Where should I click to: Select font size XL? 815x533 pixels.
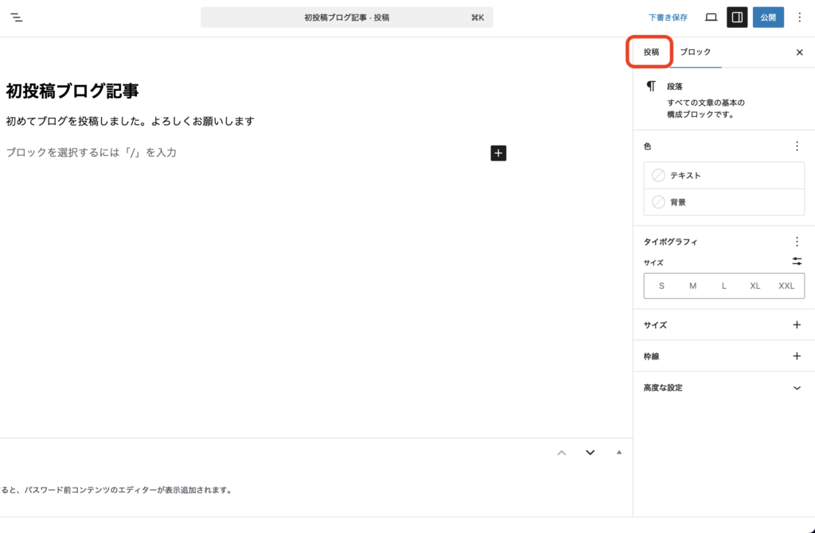[755, 286]
